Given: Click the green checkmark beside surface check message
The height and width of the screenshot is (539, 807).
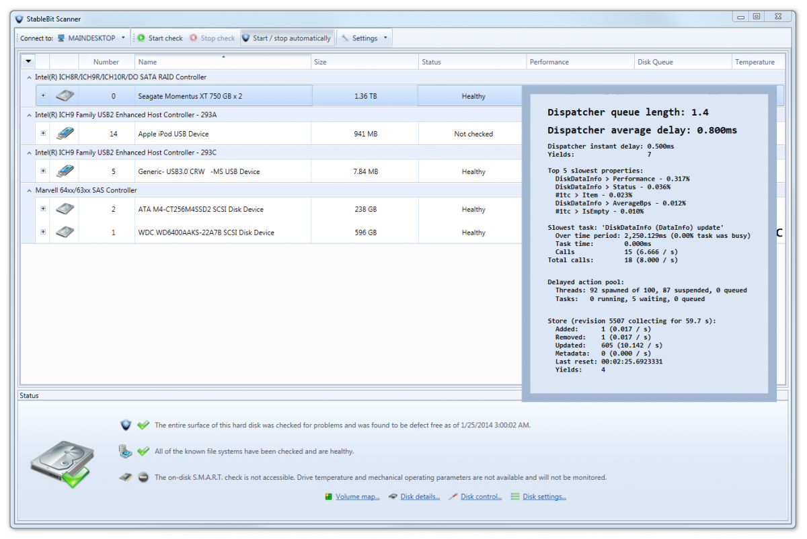Looking at the screenshot, I should [143, 425].
